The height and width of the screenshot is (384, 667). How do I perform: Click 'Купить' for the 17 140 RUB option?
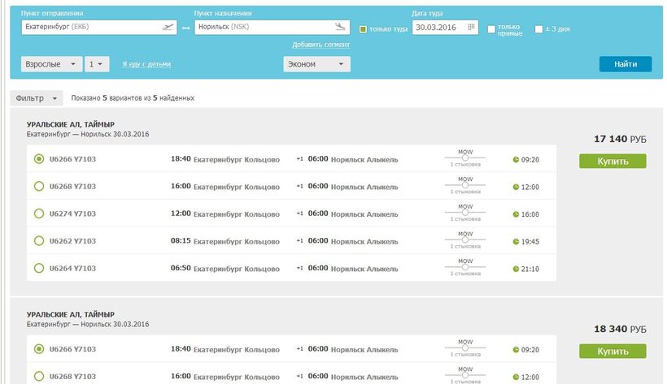pyautogui.click(x=612, y=161)
